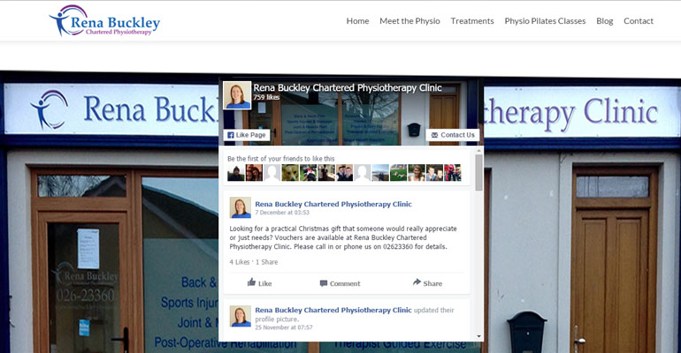Click the 4 Likes count on post

240,262
